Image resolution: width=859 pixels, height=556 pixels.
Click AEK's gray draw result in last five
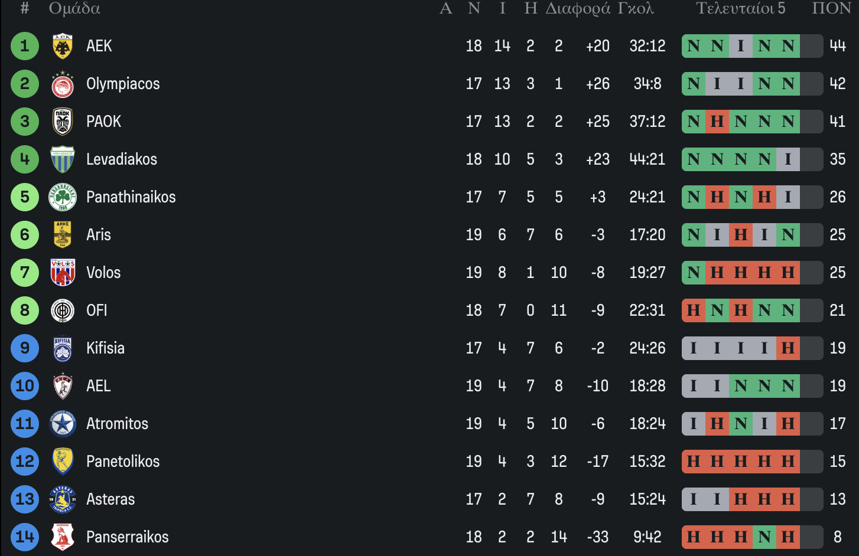point(741,46)
